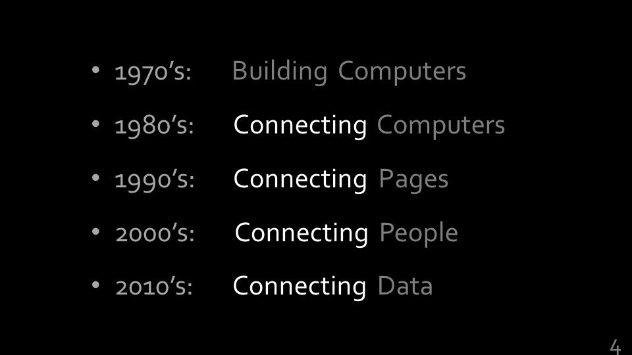Select the word Building
The height and width of the screenshot is (355, 632).
click(280, 72)
